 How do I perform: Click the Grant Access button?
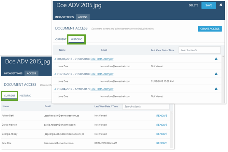point(210,29)
